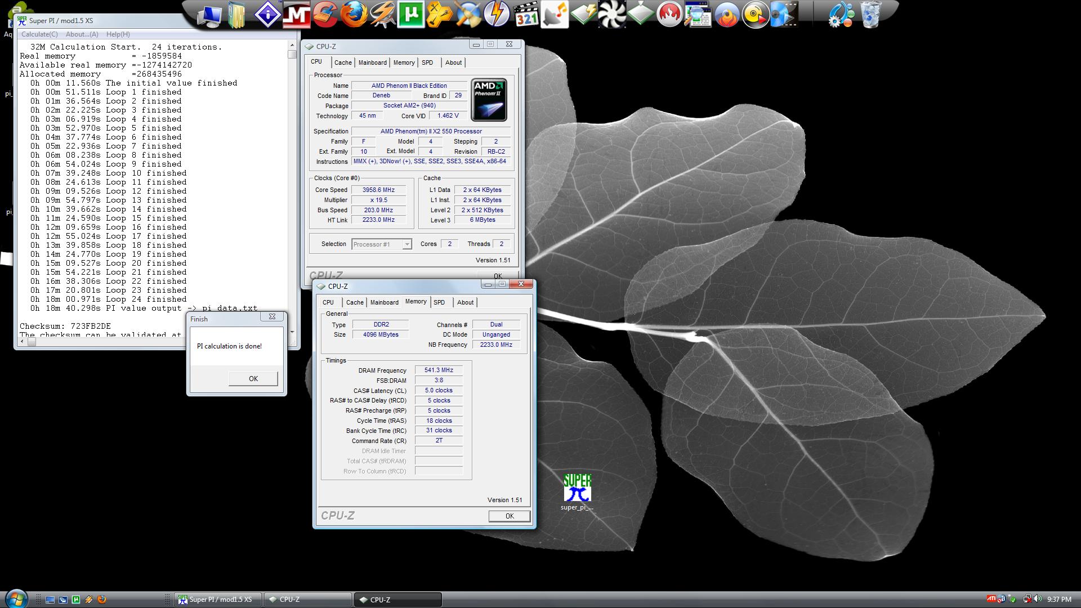Open the volume icon in system tray
The width and height of the screenshot is (1081, 608).
click(1037, 599)
